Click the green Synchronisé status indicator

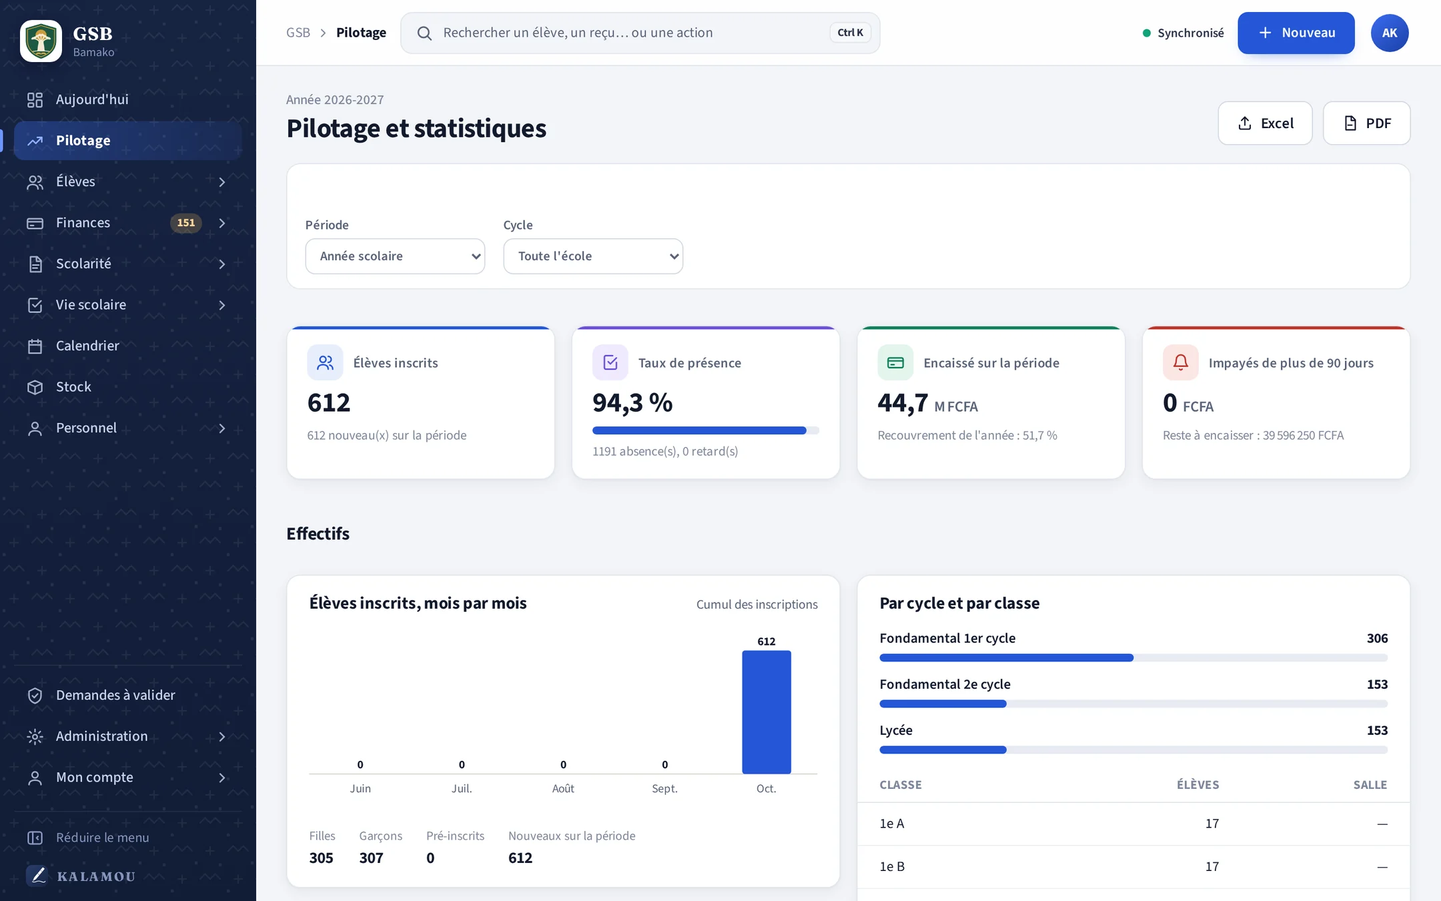coord(1183,33)
